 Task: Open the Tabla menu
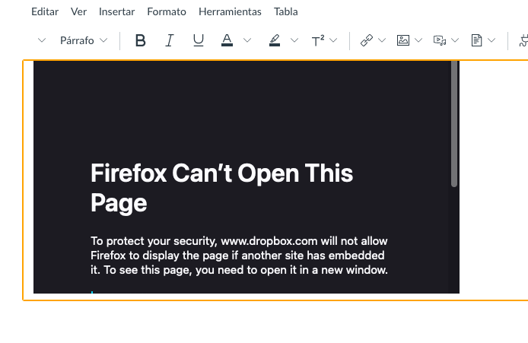point(286,11)
